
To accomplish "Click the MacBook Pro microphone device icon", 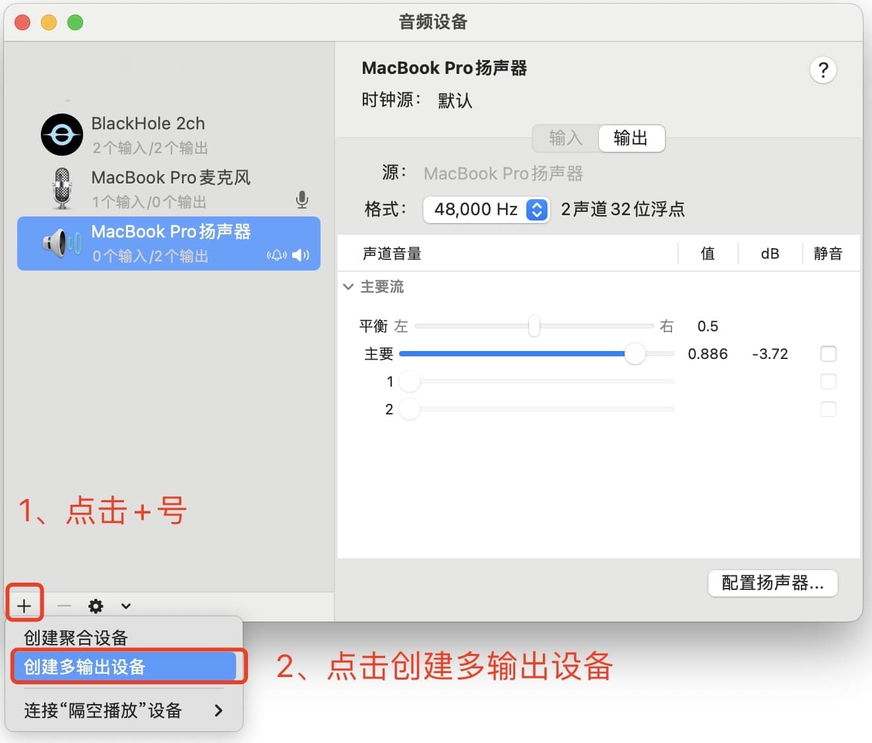I will pyautogui.click(x=62, y=189).
